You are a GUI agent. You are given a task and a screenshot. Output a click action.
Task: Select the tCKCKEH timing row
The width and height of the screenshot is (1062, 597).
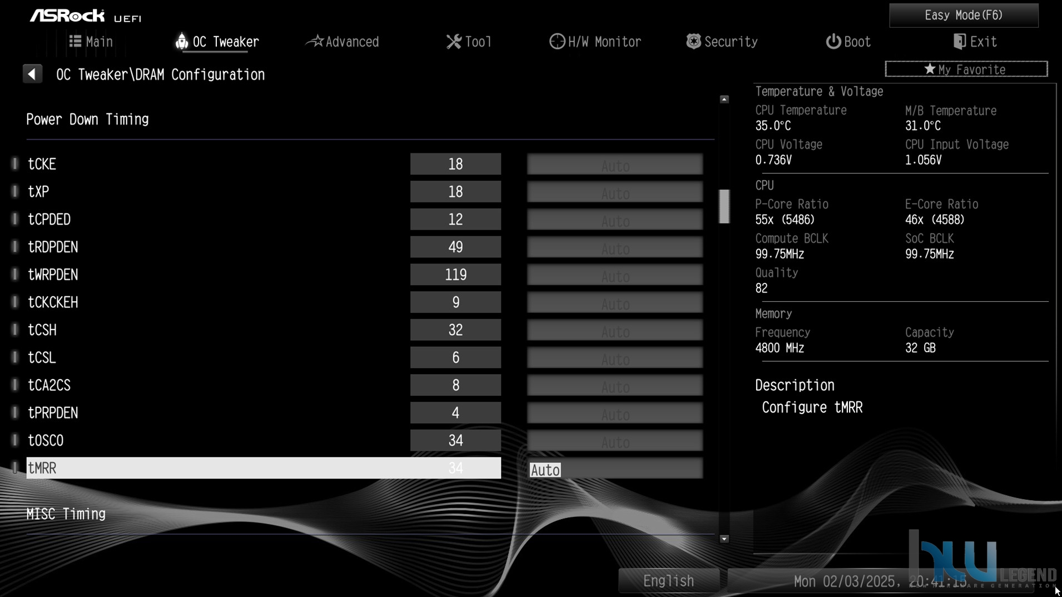(264, 302)
